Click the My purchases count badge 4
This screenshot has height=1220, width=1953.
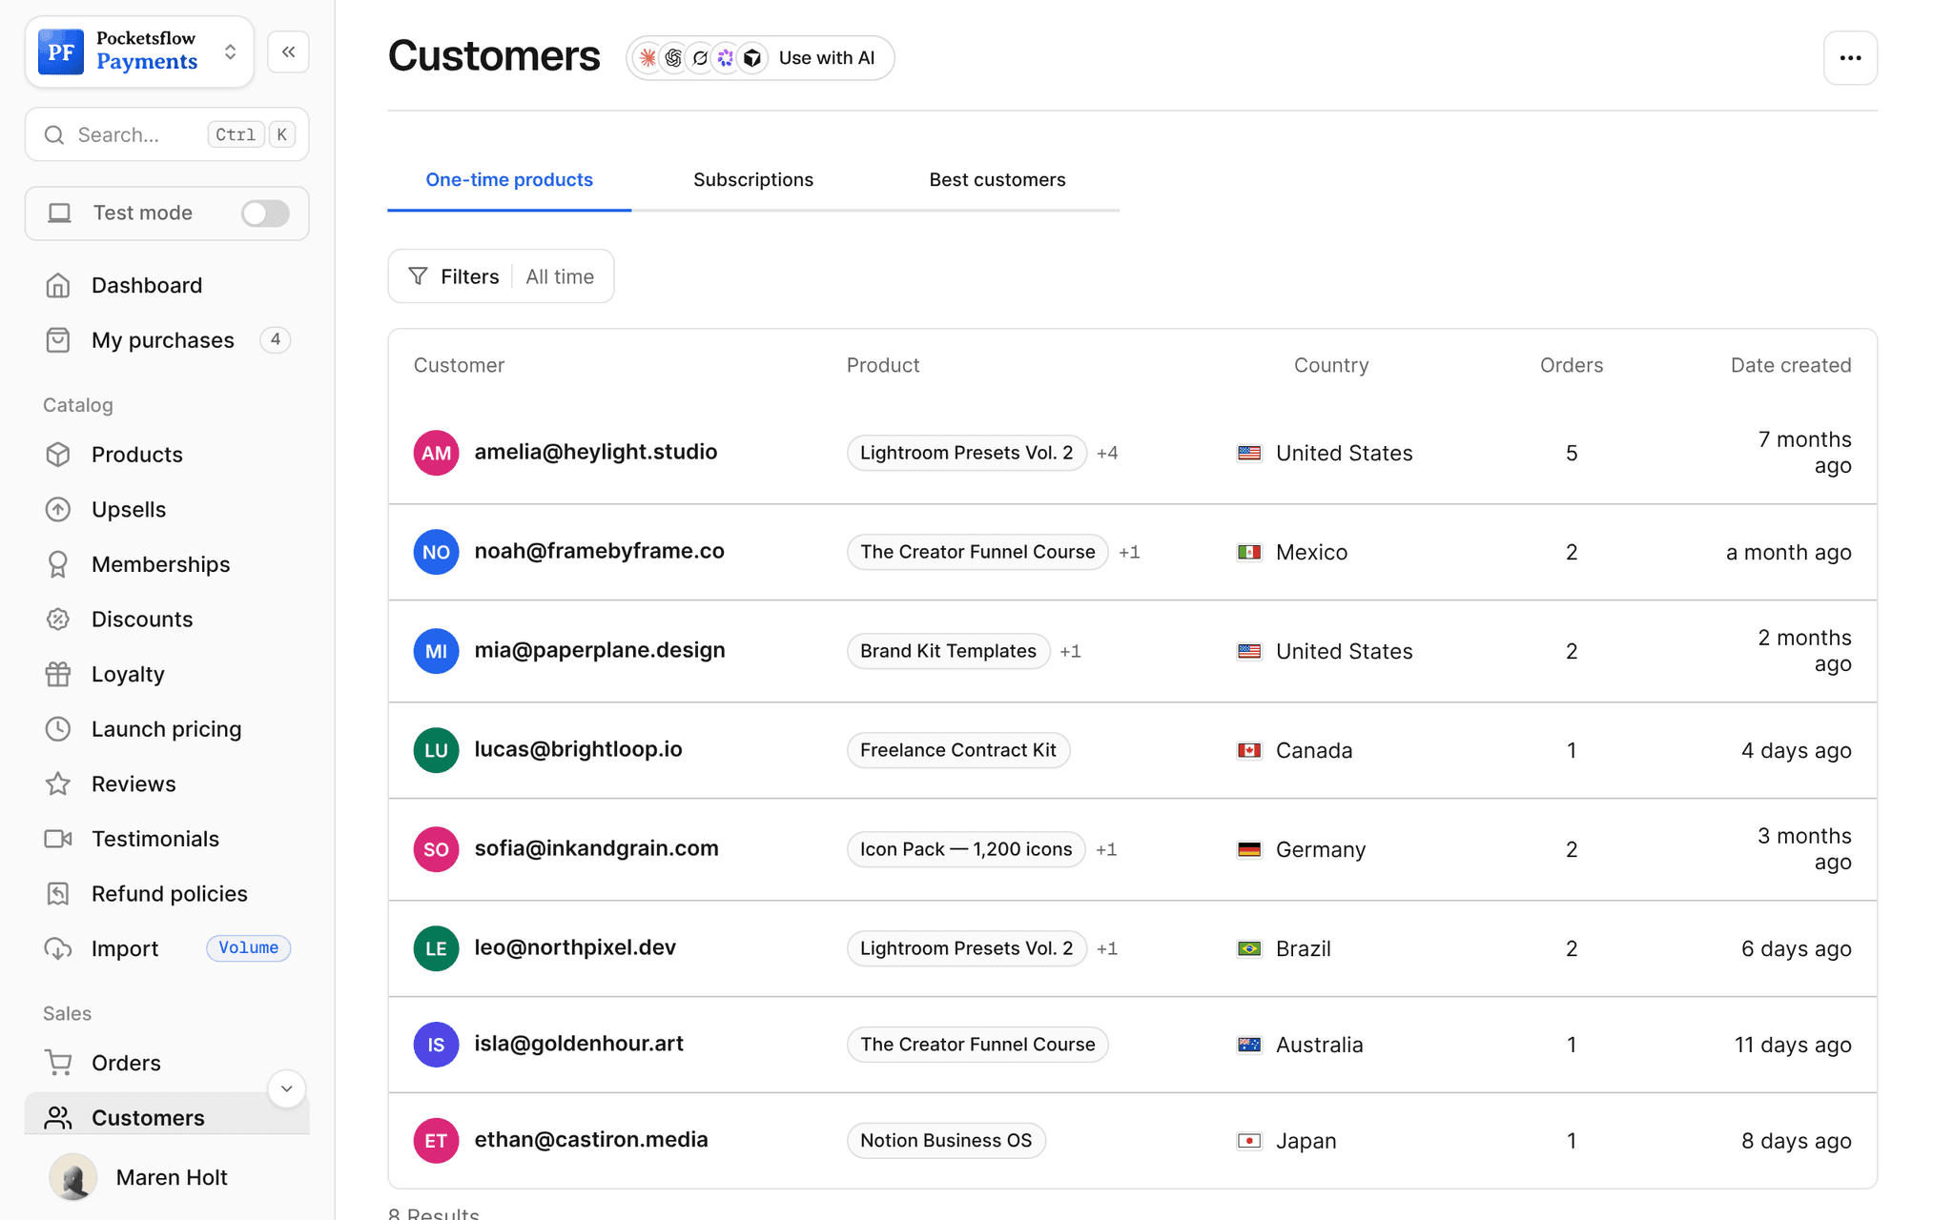coord(275,339)
